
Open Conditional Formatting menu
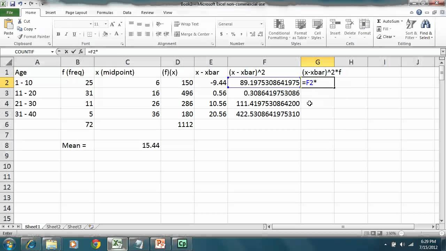[279, 30]
